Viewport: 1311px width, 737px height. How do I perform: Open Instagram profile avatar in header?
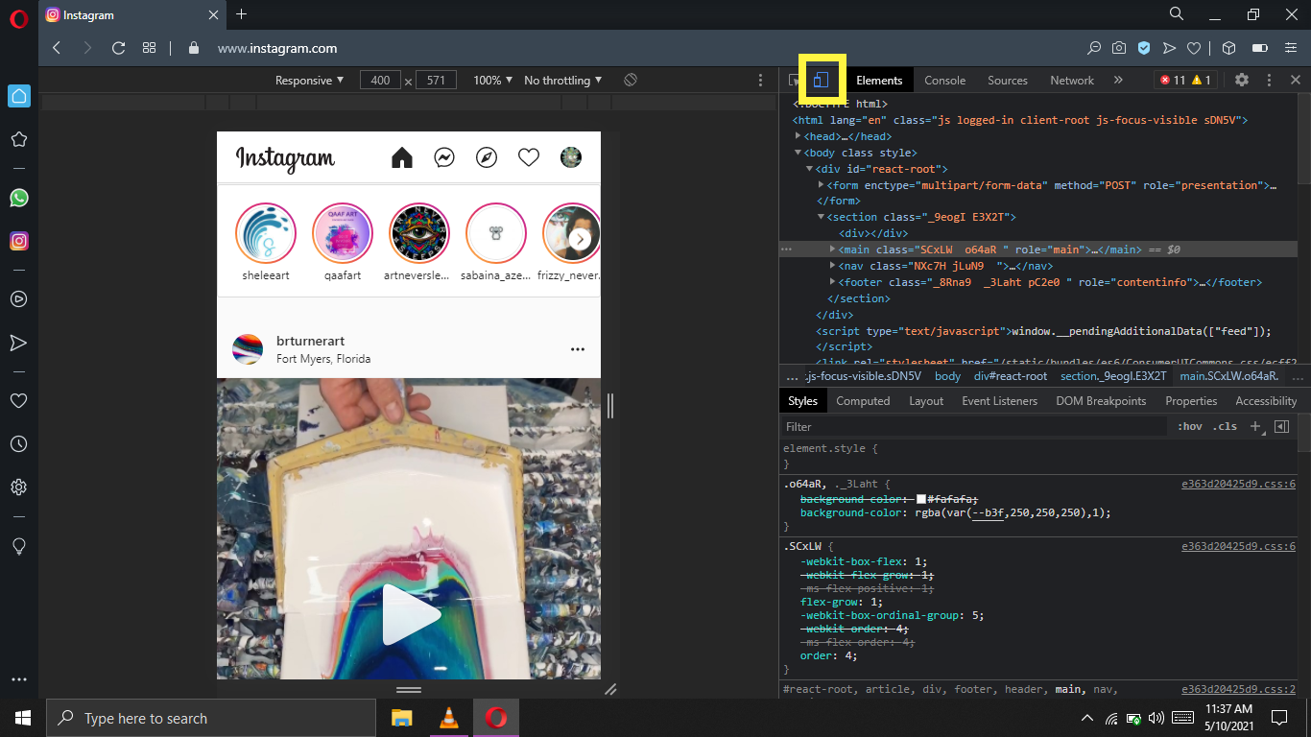coord(571,158)
